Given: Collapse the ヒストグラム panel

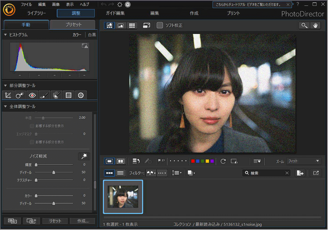Looking at the screenshot, I should [5, 35].
